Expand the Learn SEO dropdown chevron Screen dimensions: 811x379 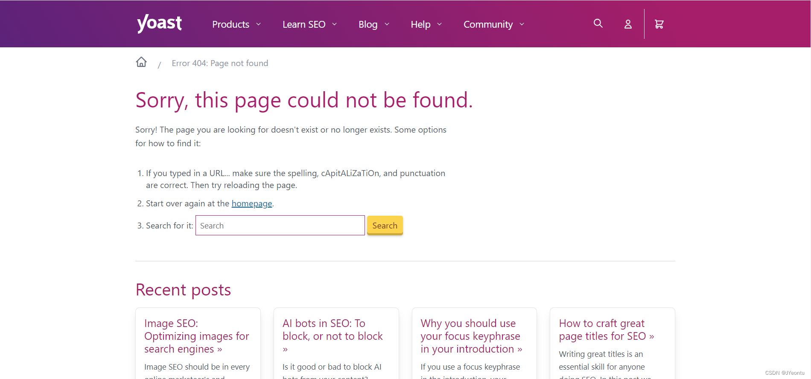[x=335, y=24]
